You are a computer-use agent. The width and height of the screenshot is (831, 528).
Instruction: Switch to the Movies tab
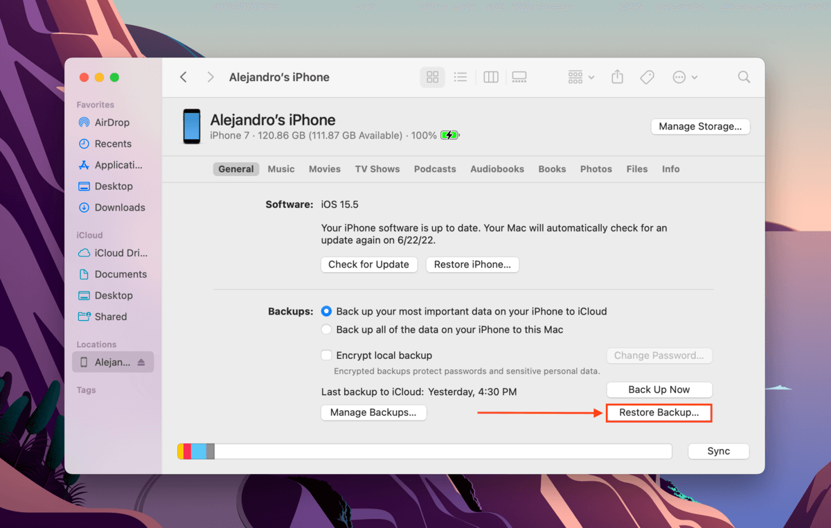pyautogui.click(x=325, y=169)
